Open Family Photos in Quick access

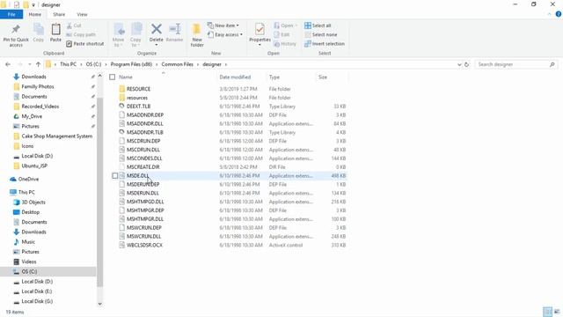(38, 86)
